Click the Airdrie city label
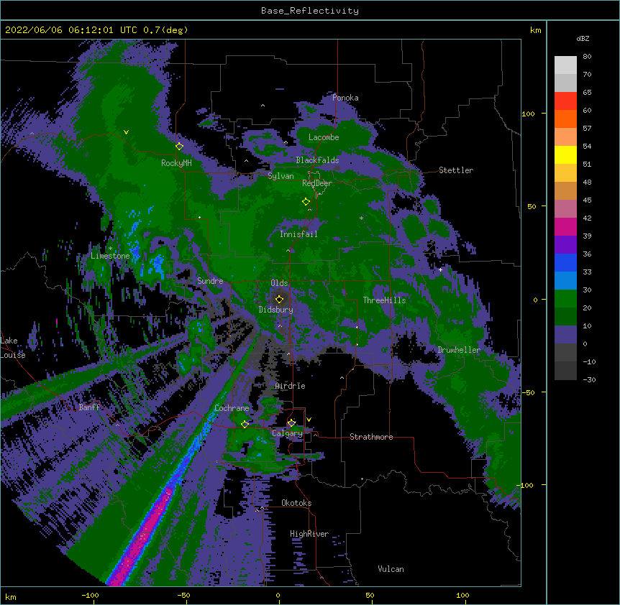Image resolution: width=620 pixels, height=605 pixels. coord(291,386)
